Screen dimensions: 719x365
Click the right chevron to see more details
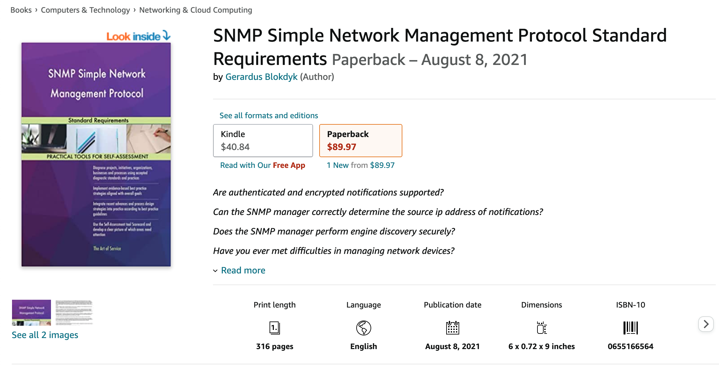[705, 324]
